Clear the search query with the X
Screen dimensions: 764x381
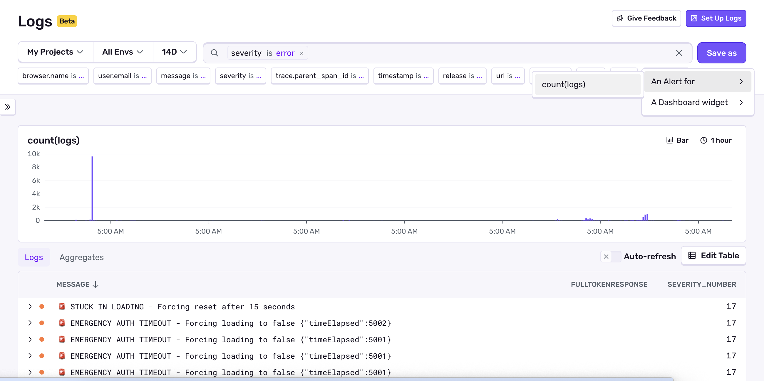(x=679, y=53)
